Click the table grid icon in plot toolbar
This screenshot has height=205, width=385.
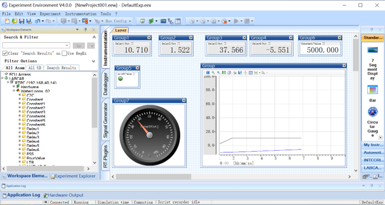pyautogui.click(x=250, y=72)
